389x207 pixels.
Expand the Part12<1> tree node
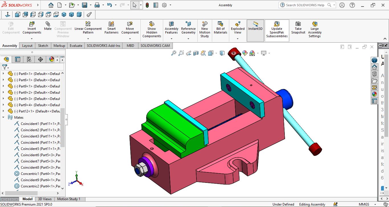3,111
